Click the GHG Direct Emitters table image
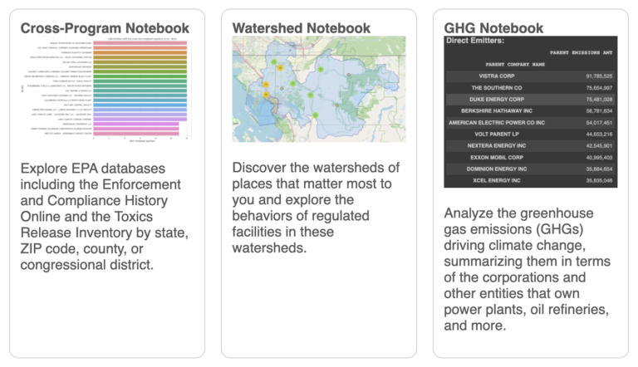This screenshot has width=638, height=367. [531, 112]
